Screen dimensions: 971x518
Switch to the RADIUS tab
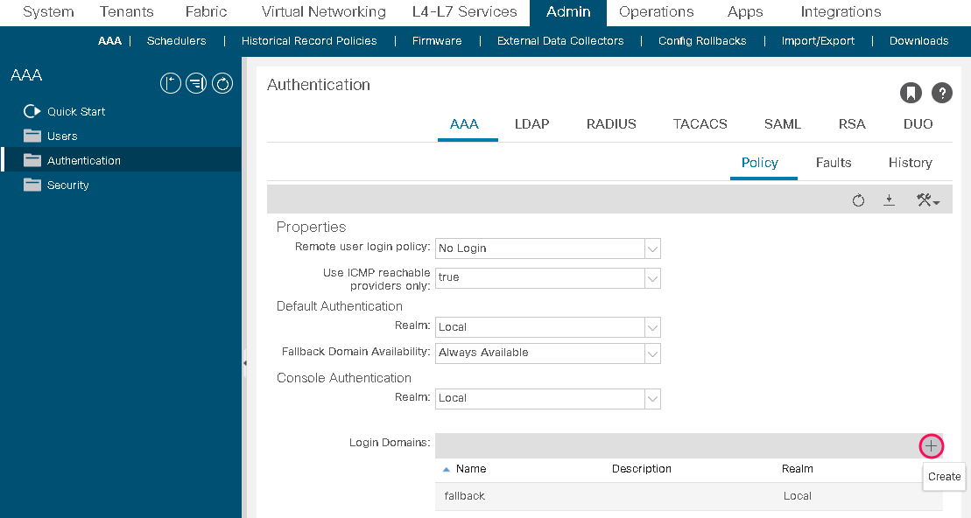[611, 124]
